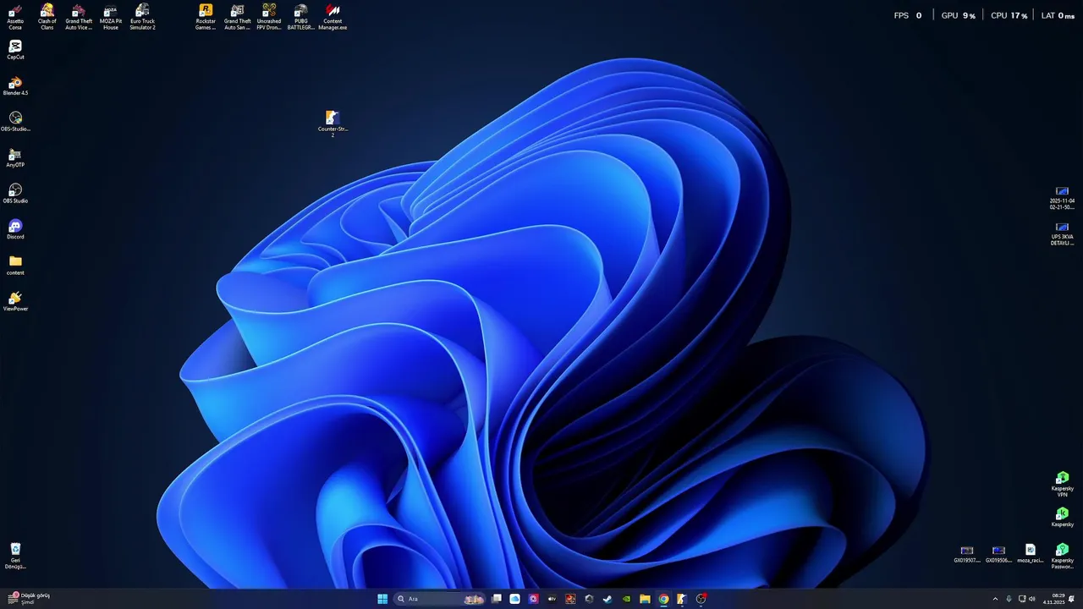The width and height of the screenshot is (1083, 609).
Task: Select the GX019507 video file
Action: coord(967,554)
